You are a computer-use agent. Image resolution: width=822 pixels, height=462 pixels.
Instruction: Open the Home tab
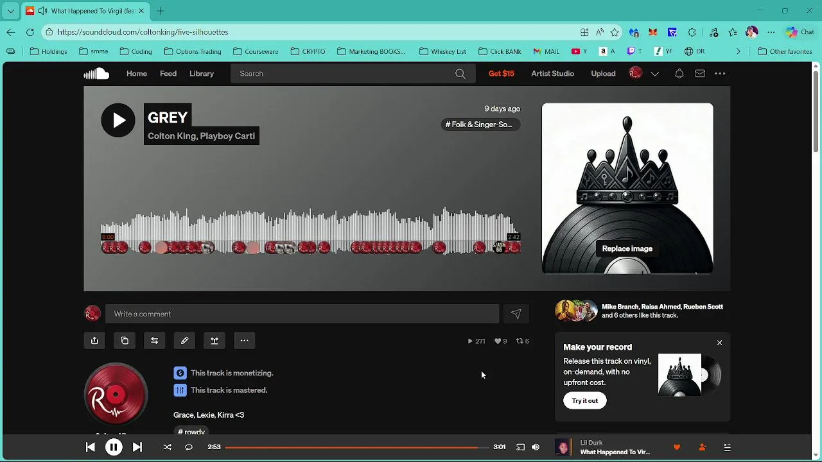click(x=137, y=74)
